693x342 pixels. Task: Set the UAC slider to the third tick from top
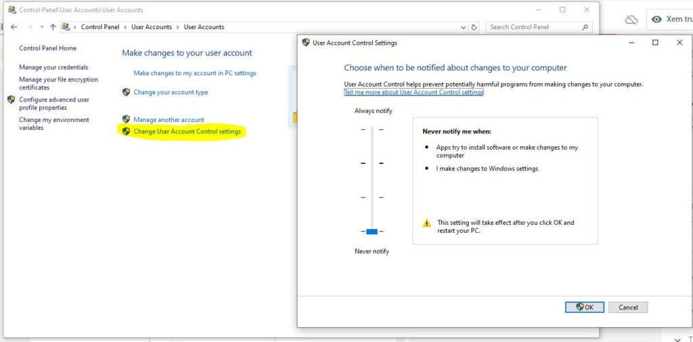tap(372, 197)
